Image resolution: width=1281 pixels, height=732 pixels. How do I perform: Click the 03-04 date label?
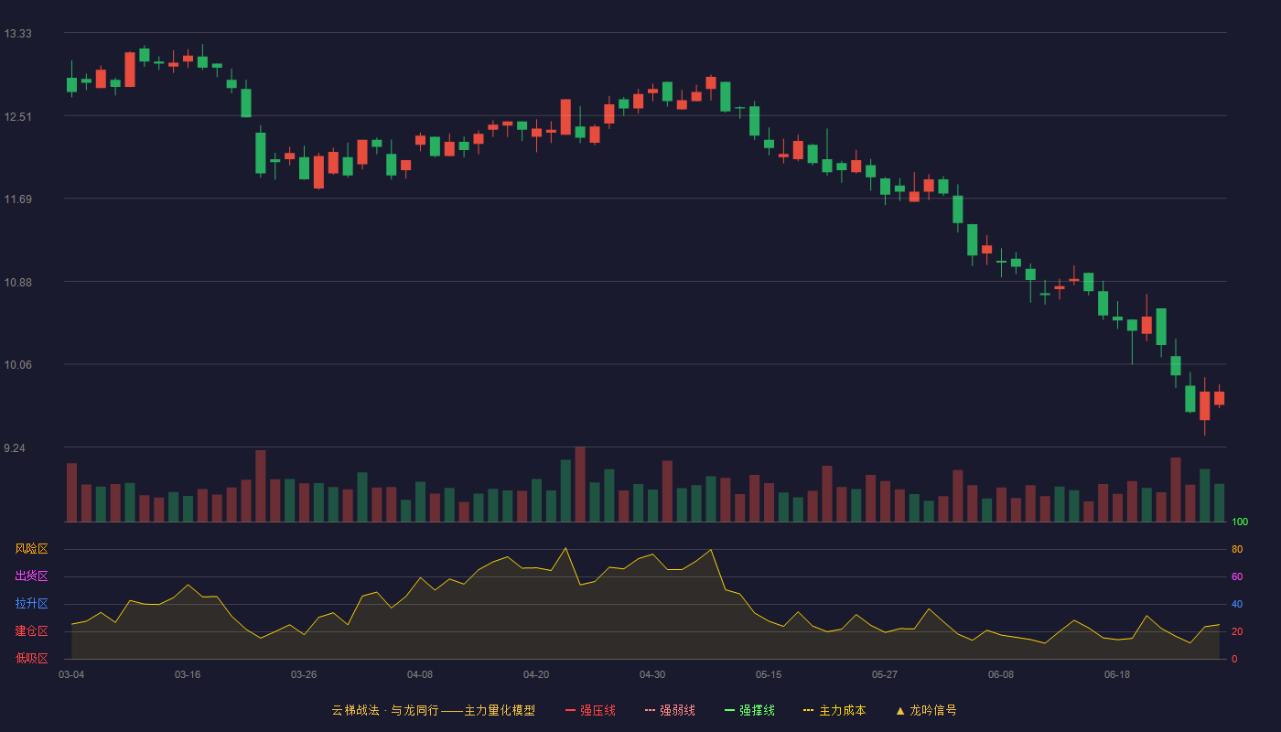71,674
